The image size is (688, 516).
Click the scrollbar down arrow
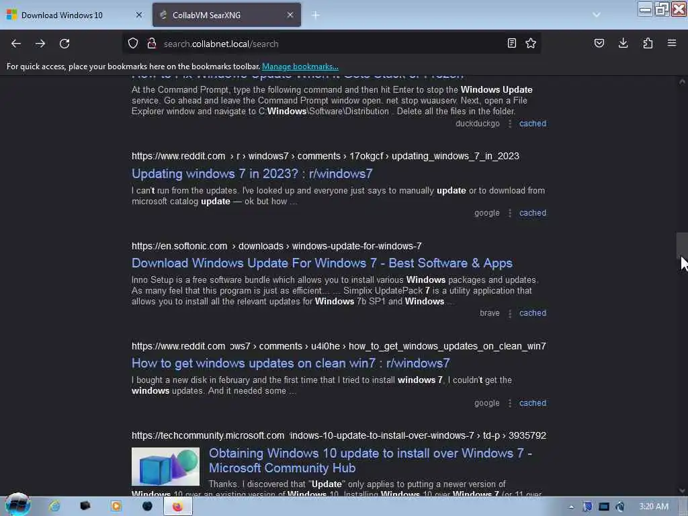[682, 490]
